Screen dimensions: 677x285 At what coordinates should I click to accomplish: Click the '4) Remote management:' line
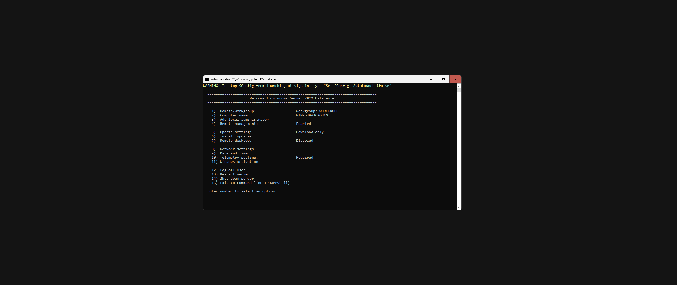235,124
